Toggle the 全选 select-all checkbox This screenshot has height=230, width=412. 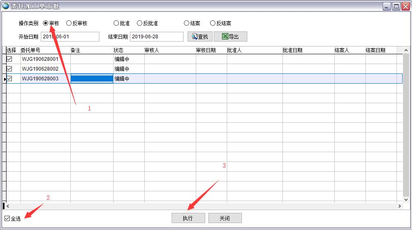pos(7,219)
